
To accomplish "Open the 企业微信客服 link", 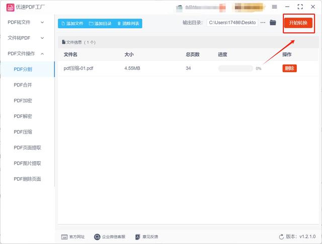I will pos(114,237).
